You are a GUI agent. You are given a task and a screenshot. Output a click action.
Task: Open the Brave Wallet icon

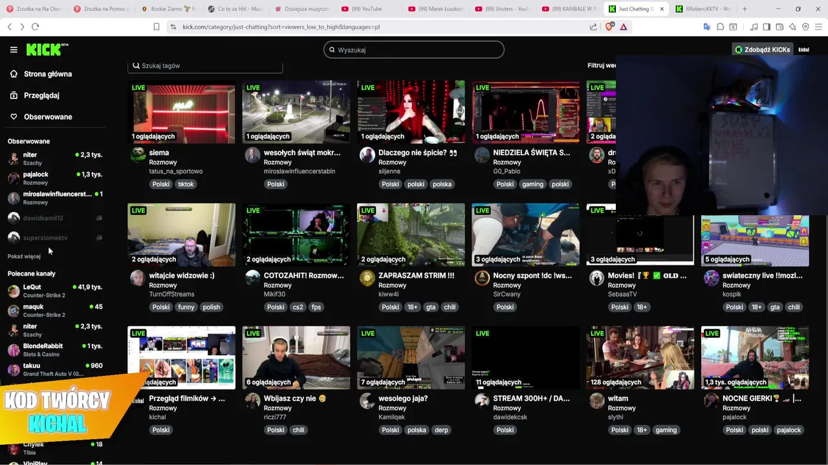(779, 26)
